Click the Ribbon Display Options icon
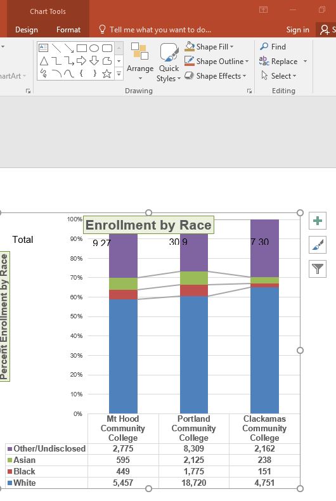This screenshot has height=501, width=336. pos(264,10)
